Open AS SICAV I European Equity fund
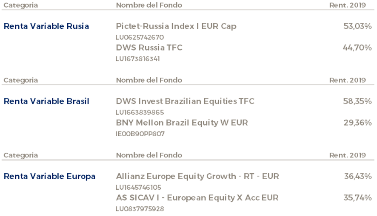Viewport: 377px width, 216px height. 197,198
